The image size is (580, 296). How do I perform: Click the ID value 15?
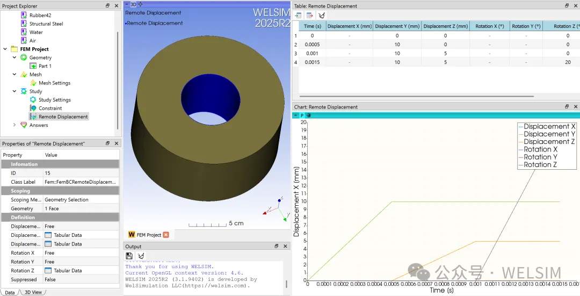click(81, 173)
